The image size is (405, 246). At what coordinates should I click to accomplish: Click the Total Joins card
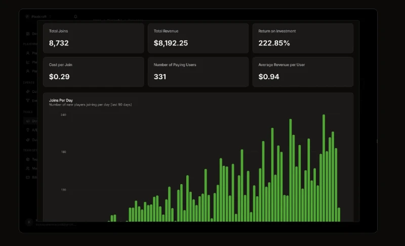94,38
